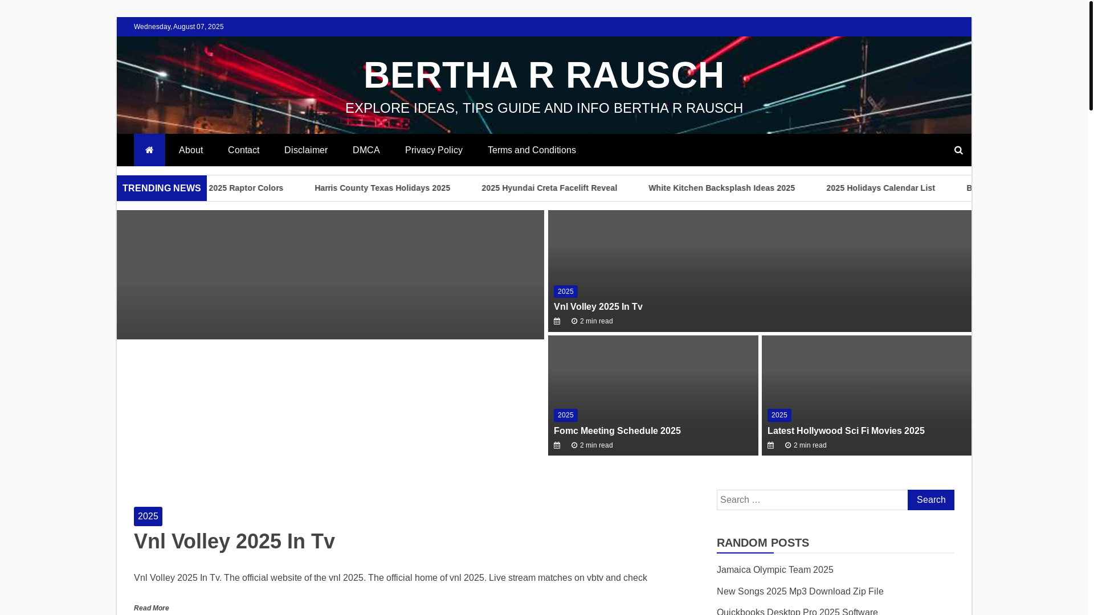Click clock icon under Vnl Volley card
This screenshot has width=1094, height=615.
[x=574, y=321]
